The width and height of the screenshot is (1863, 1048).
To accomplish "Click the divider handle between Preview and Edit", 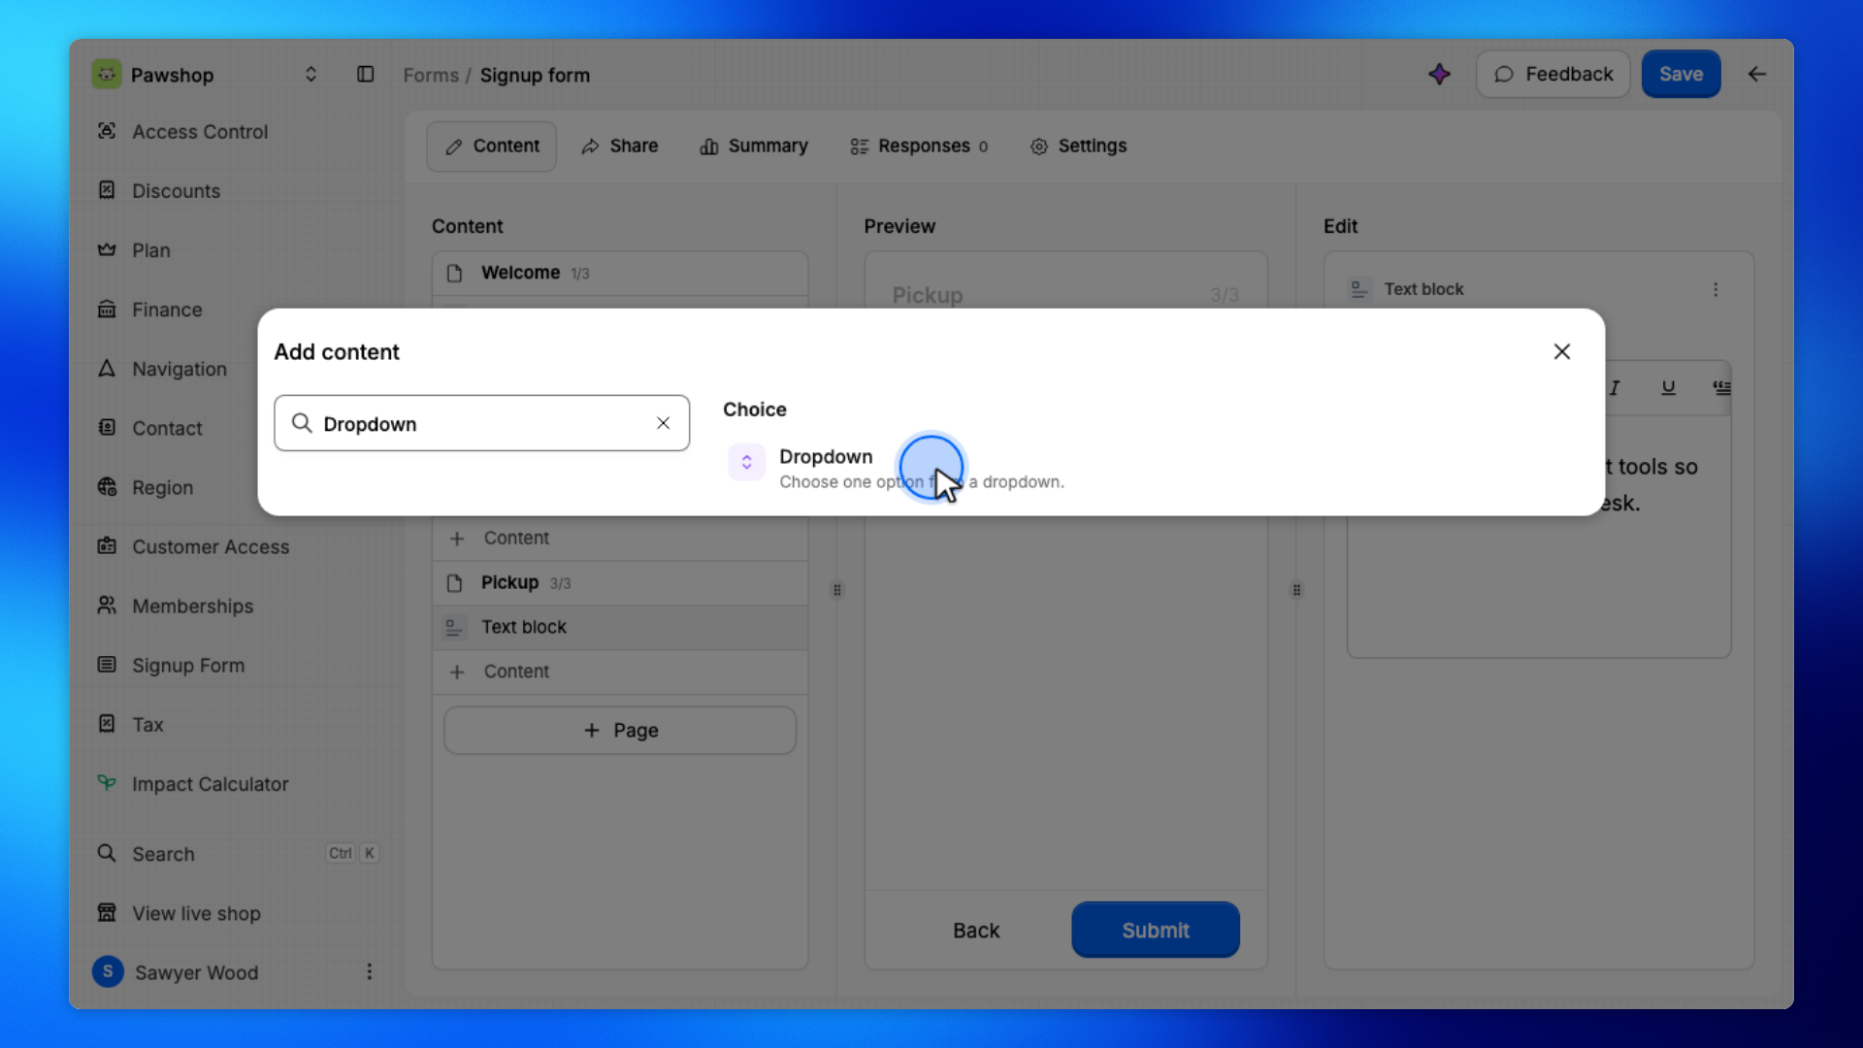I will [x=1296, y=590].
